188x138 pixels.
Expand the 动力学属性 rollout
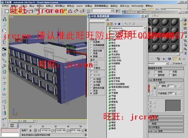click(x=166, y=127)
